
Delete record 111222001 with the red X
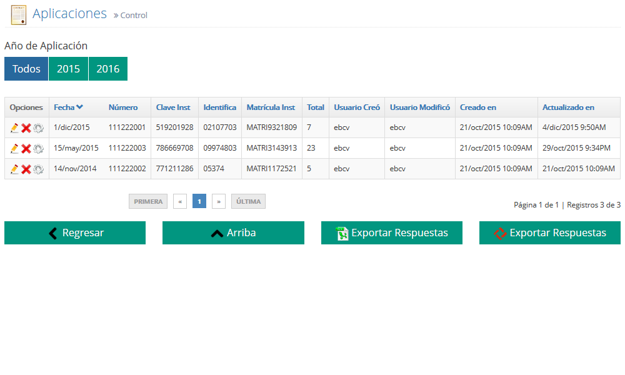click(26, 127)
